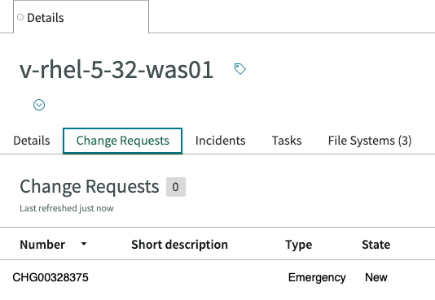The height and width of the screenshot is (300, 435).
Task: Click the Change Requests count badge 0
Action: click(176, 187)
